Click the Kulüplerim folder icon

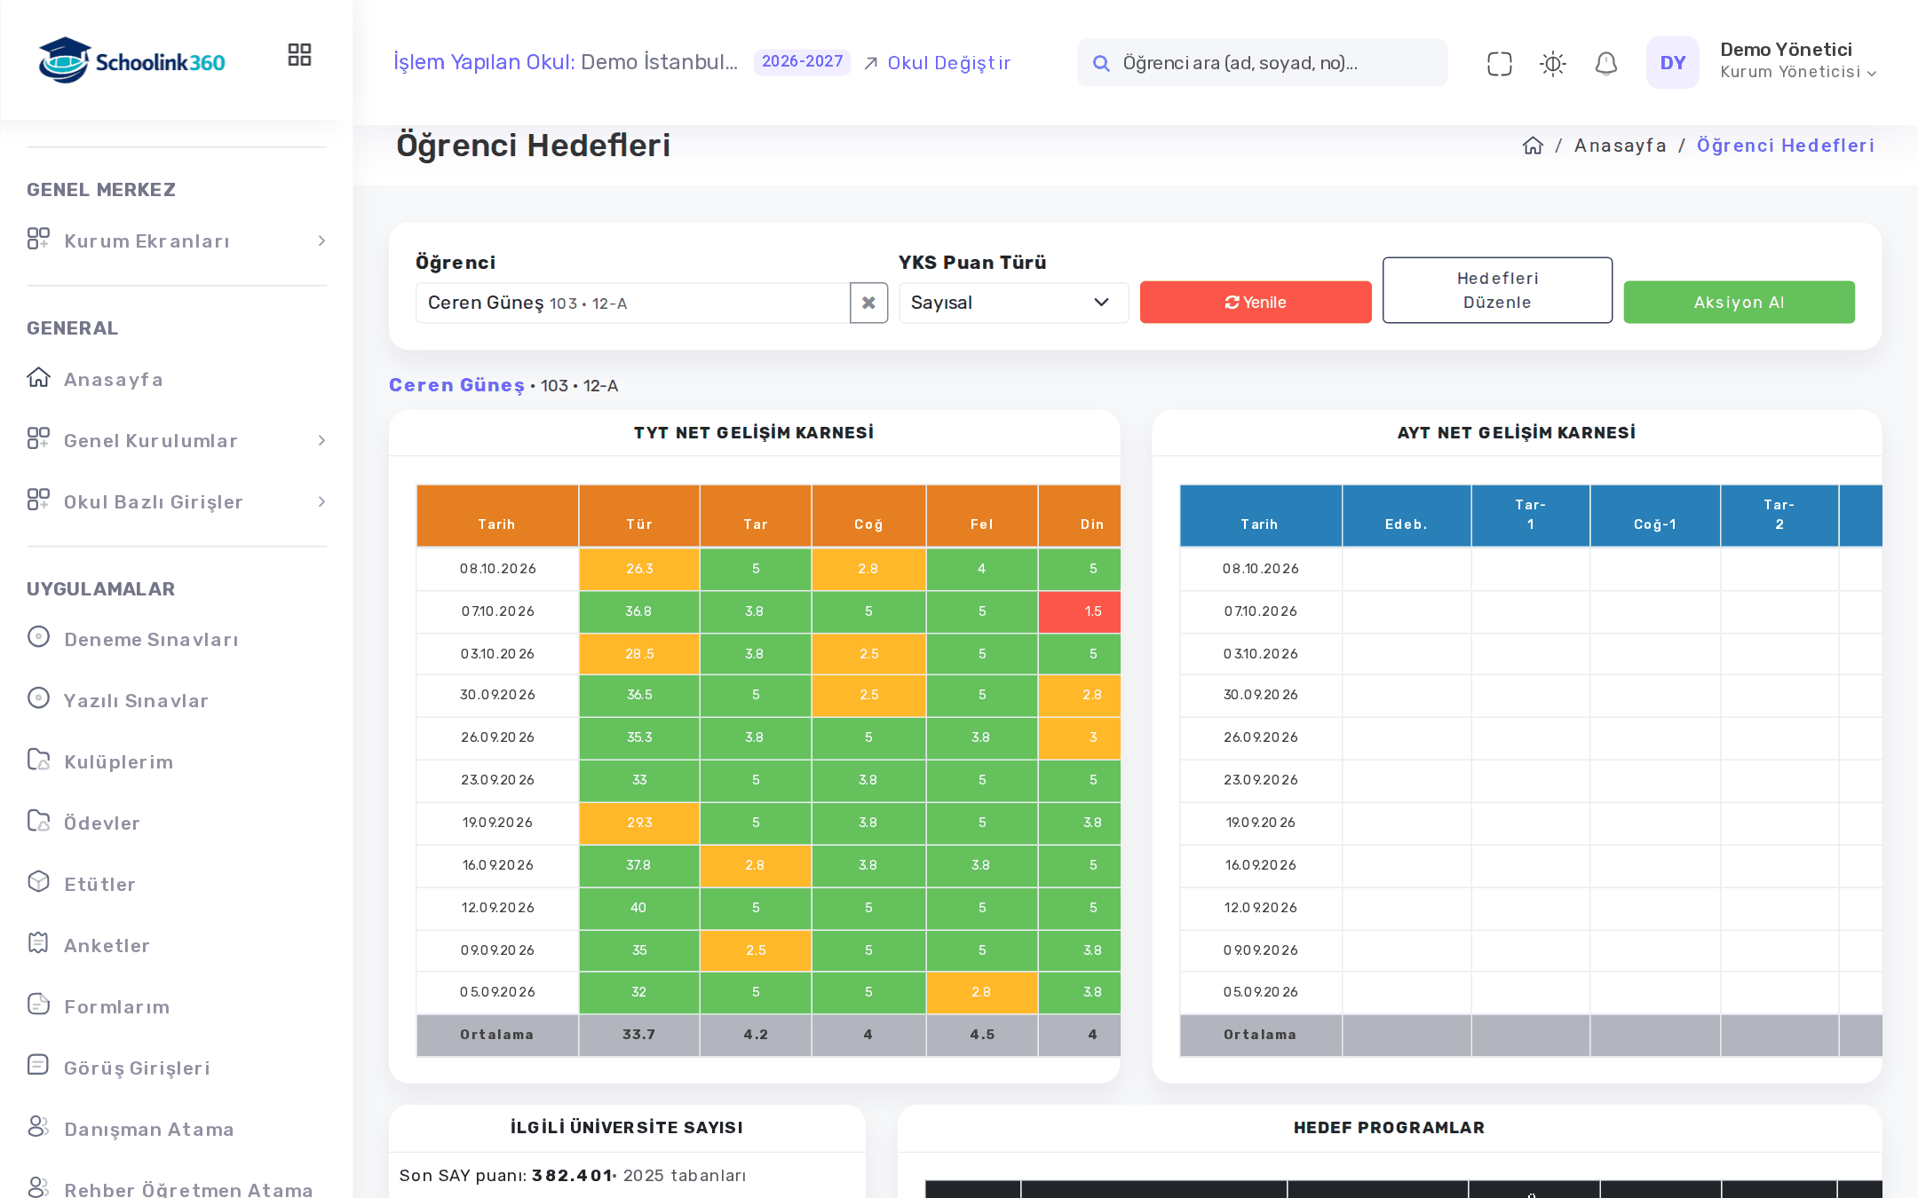(x=38, y=760)
